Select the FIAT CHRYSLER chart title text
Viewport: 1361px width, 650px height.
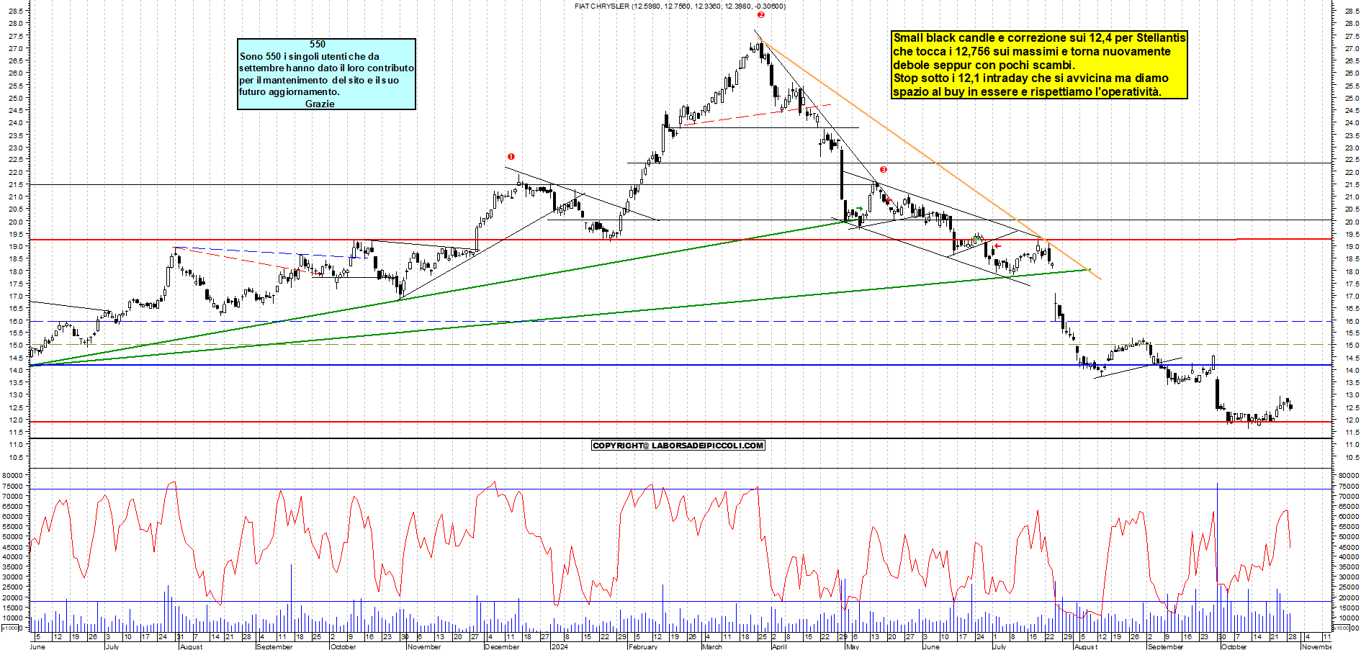coord(680,6)
